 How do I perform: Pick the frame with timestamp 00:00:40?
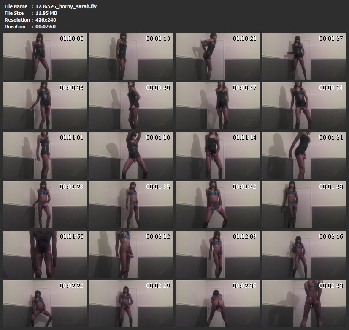(131, 106)
